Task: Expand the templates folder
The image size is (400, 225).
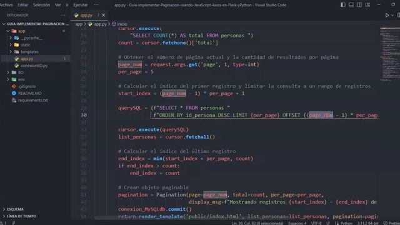Action: 11,52
